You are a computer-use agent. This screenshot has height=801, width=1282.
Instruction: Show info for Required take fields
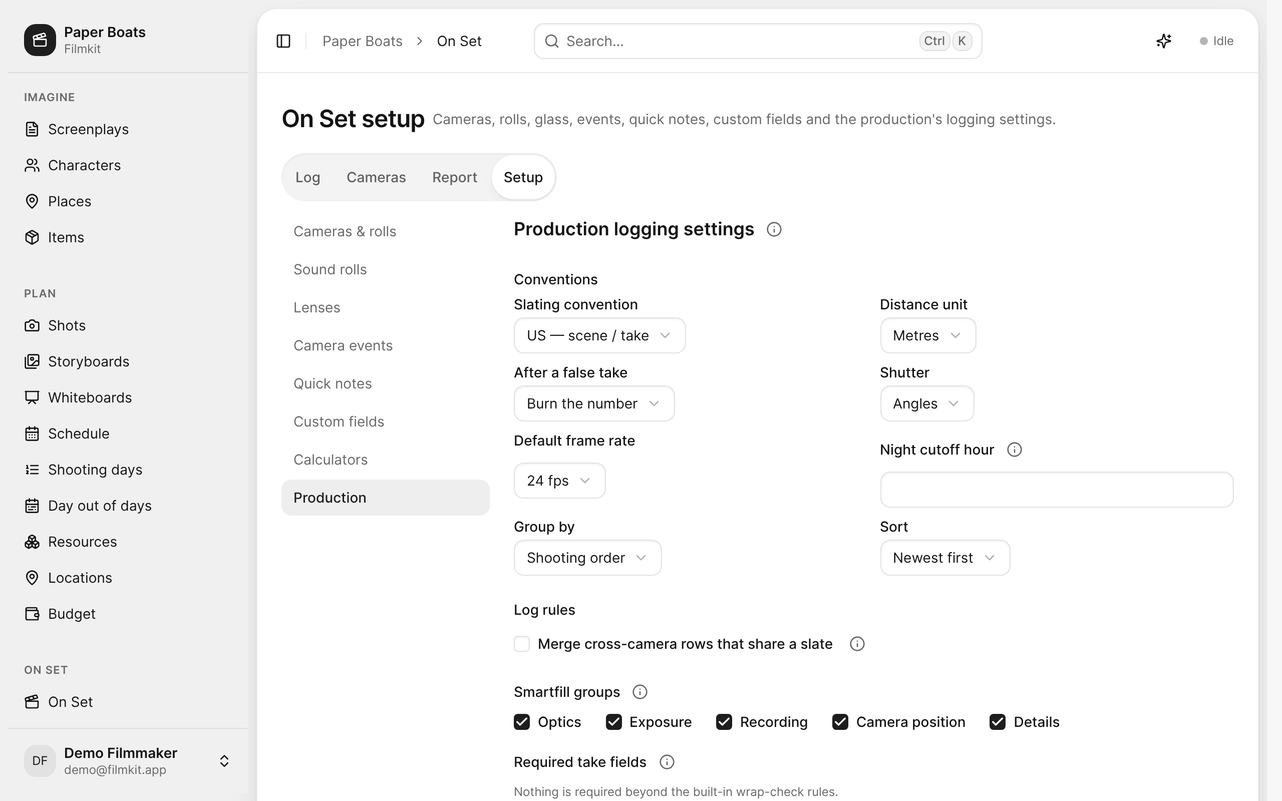[x=667, y=762]
